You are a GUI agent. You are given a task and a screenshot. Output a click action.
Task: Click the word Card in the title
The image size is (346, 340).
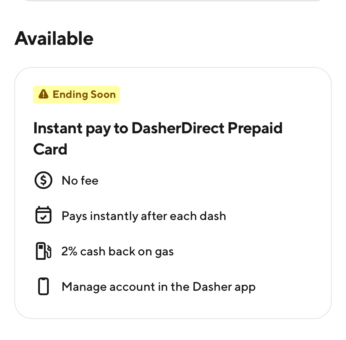click(x=50, y=149)
